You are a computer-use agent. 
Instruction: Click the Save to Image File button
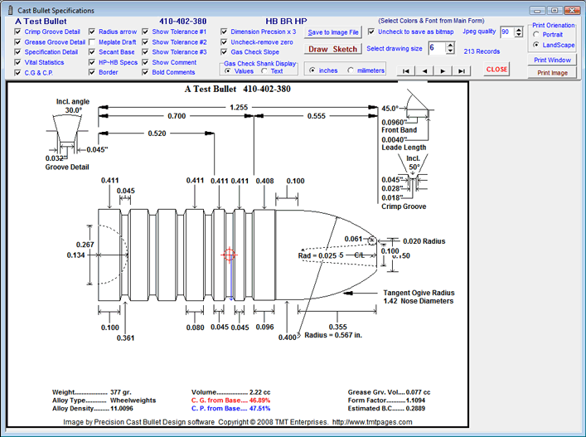click(x=333, y=32)
